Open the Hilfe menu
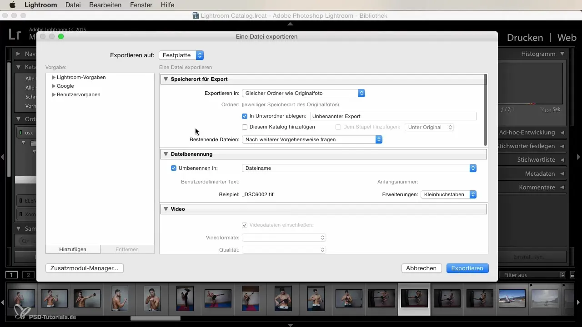582x327 pixels. tap(168, 5)
